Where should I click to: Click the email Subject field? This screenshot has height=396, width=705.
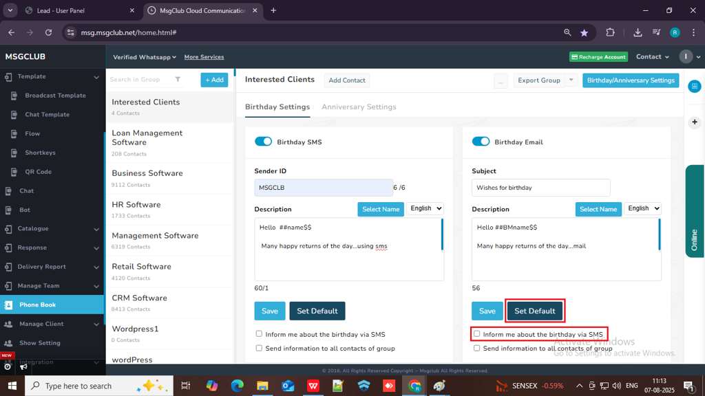541,188
